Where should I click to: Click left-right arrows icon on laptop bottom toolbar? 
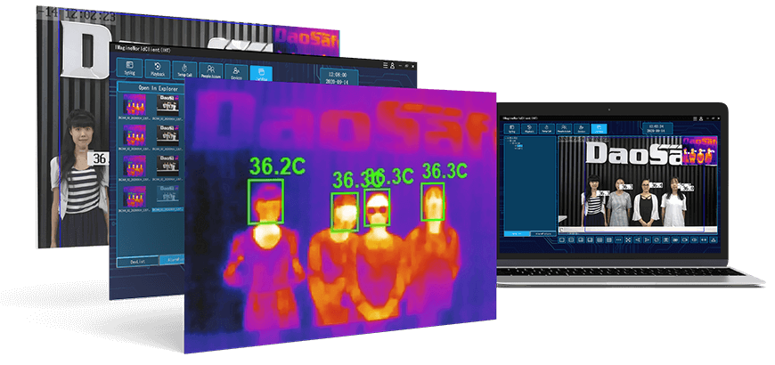704,240
